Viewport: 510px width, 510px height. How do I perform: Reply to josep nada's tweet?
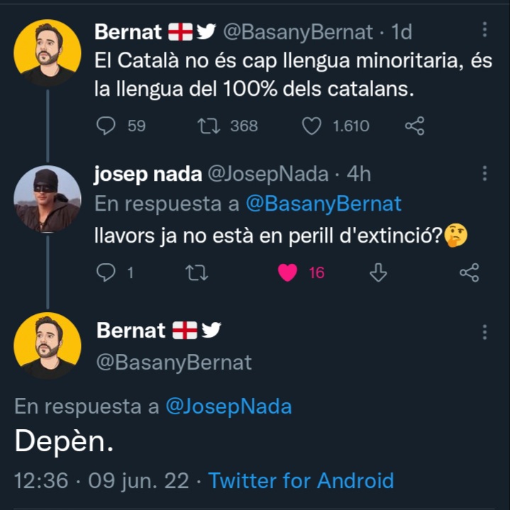point(106,272)
